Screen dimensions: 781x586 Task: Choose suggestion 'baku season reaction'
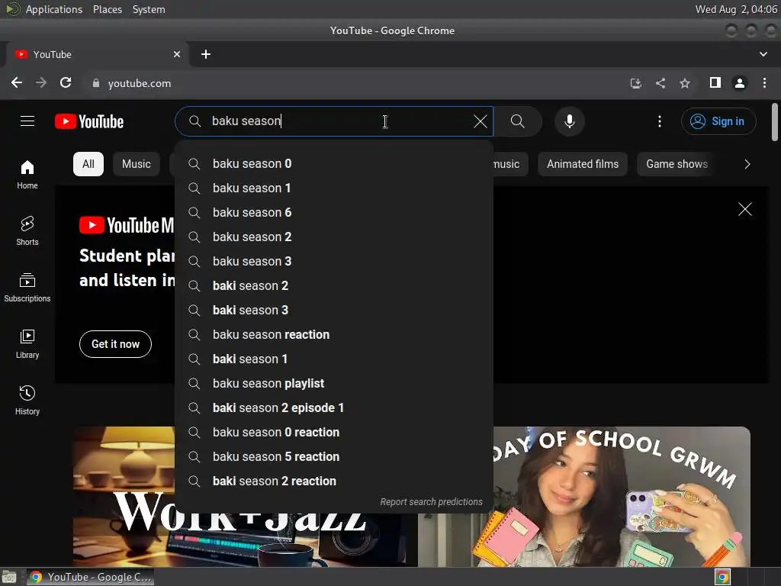pyautogui.click(x=334, y=334)
